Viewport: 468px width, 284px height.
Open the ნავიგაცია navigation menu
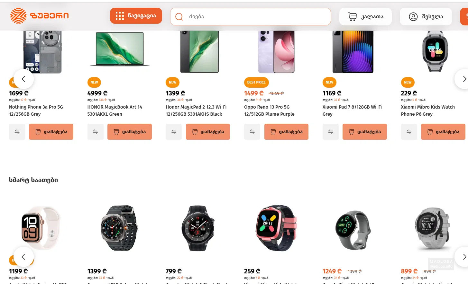[x=136, y=16]
